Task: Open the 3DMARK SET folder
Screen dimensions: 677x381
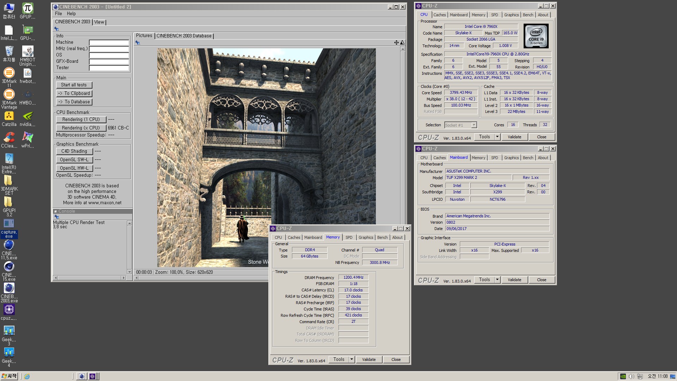Action: 9,185
